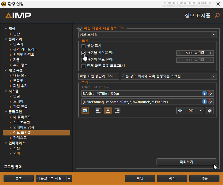Enable 전체 화면 응용 프로그램 checkbox
Viewport: 223px width, 185px height.
(x=83, y=66)
